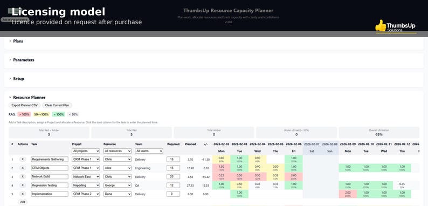Open Network East project dropdown

86,177
